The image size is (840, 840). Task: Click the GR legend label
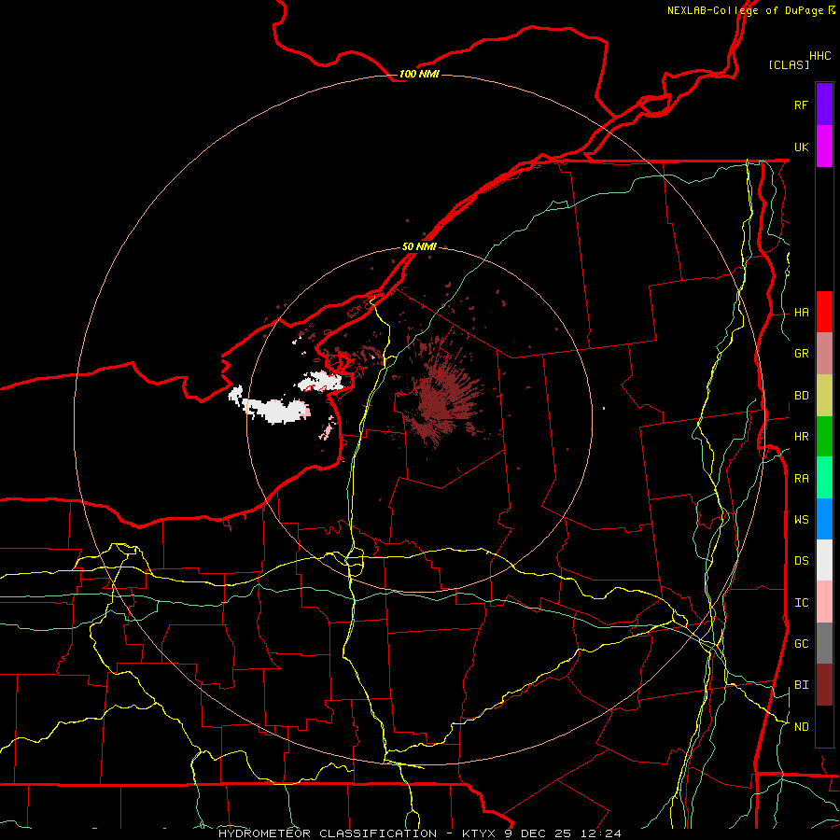[802, 354]
